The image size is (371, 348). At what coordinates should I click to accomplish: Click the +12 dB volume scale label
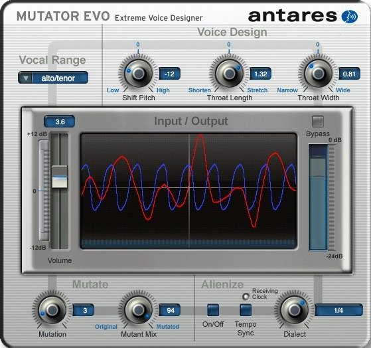tap(37, 134)
